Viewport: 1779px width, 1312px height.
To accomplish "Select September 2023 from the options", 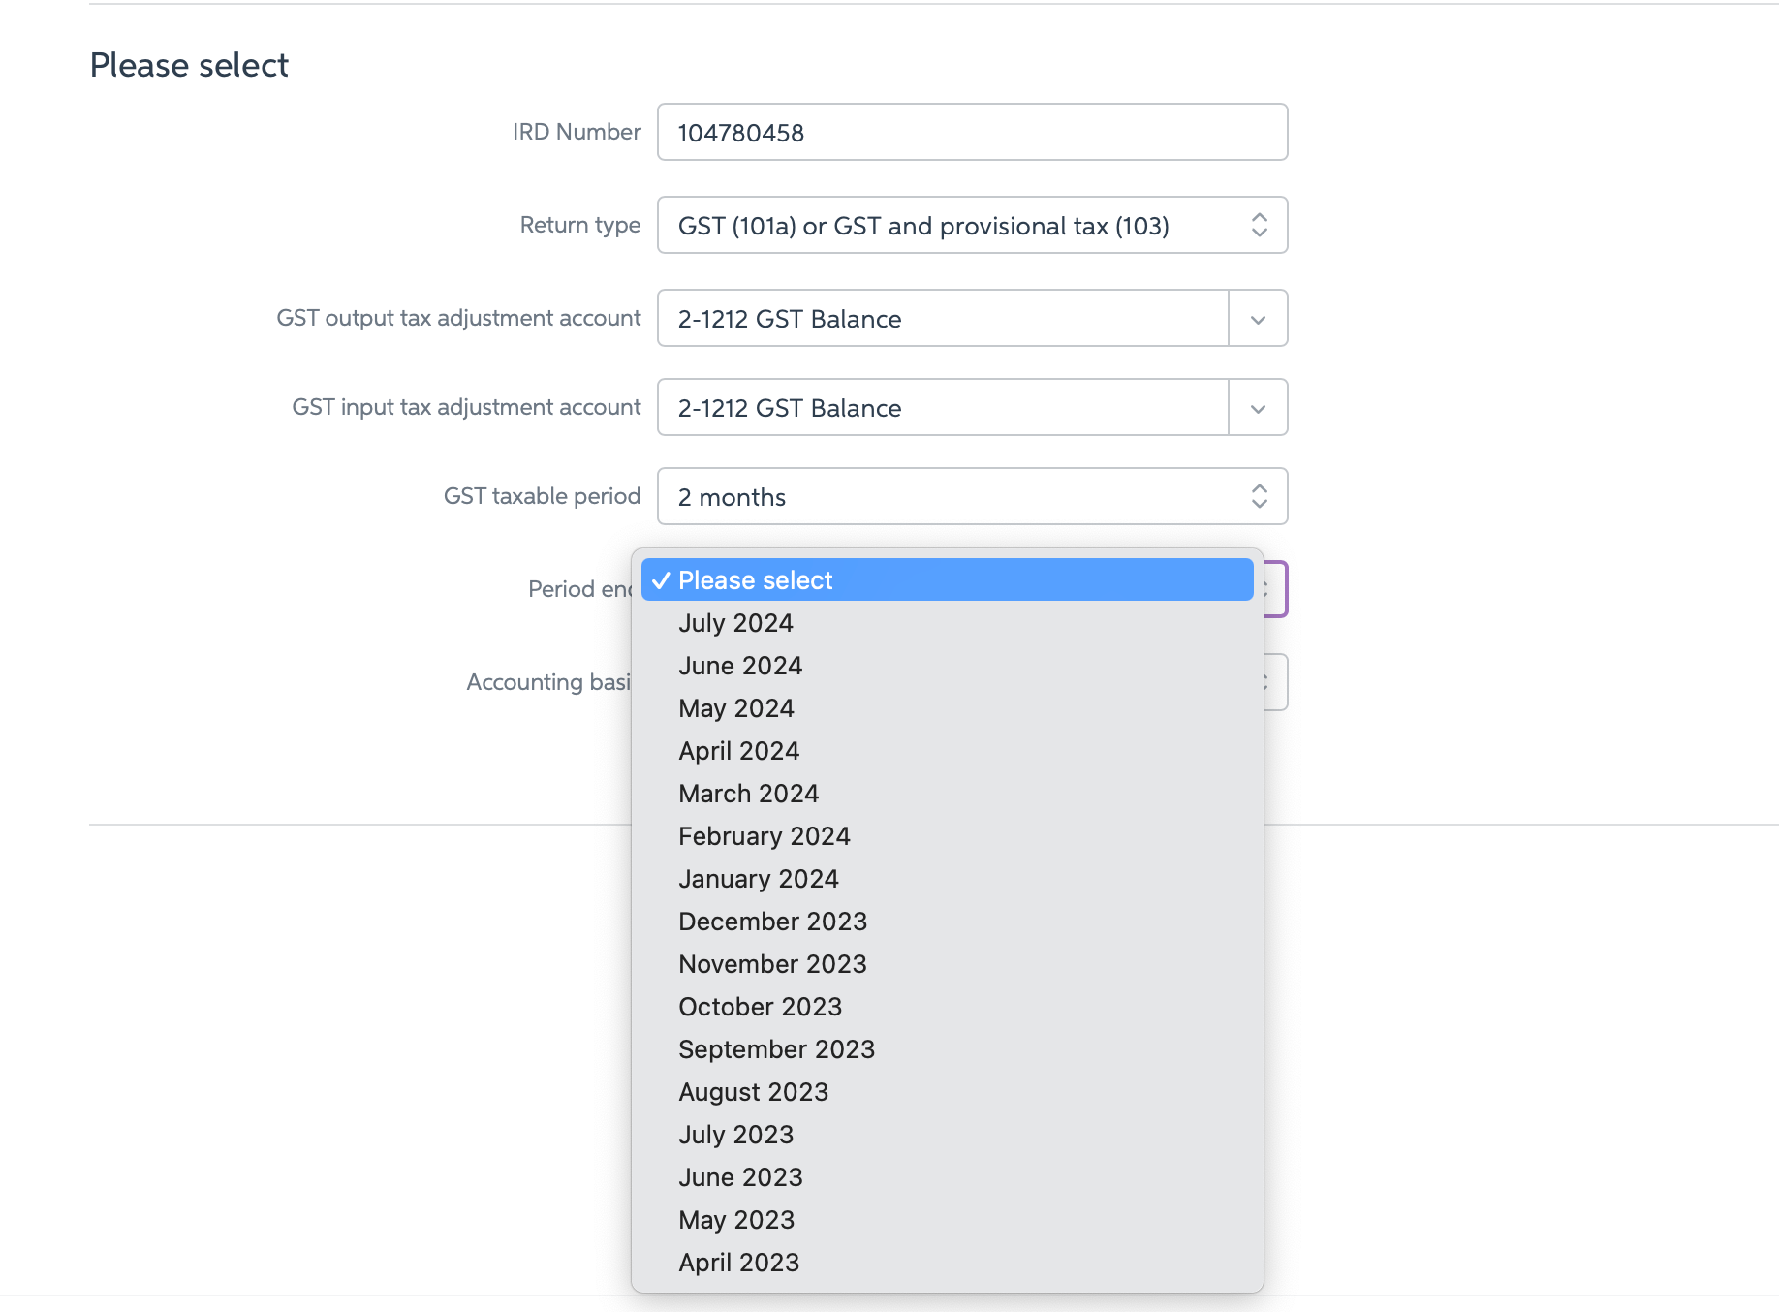I will (776, 1048).
